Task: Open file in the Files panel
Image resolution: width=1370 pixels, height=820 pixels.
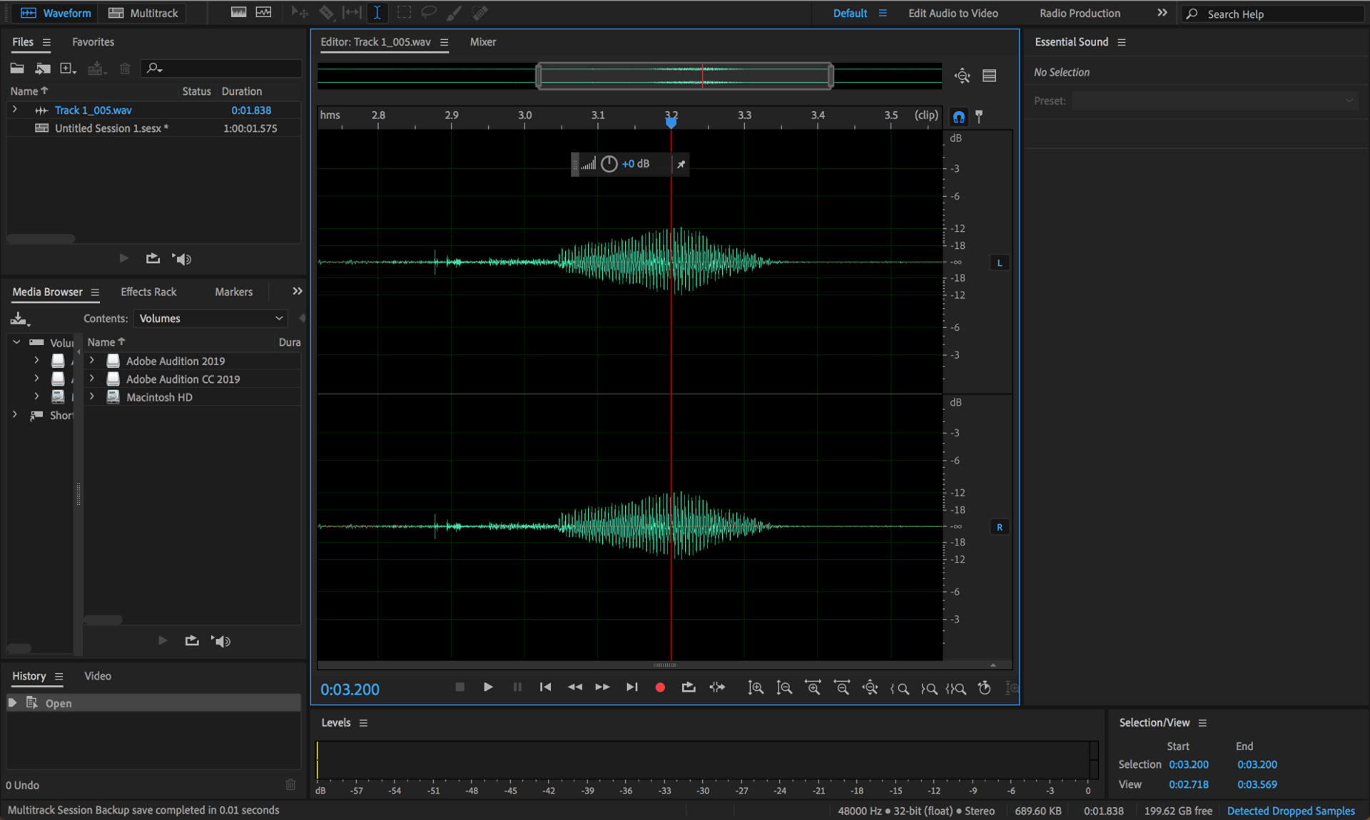Action: point(17,68)
